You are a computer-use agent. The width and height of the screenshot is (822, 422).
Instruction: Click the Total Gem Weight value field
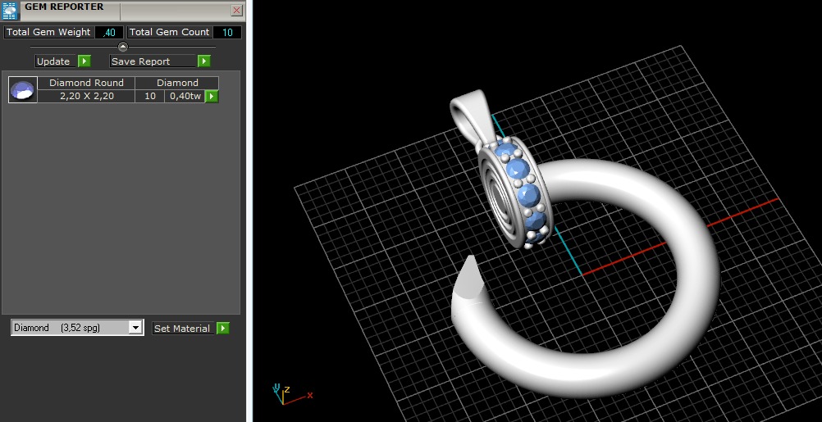point(109,33)
